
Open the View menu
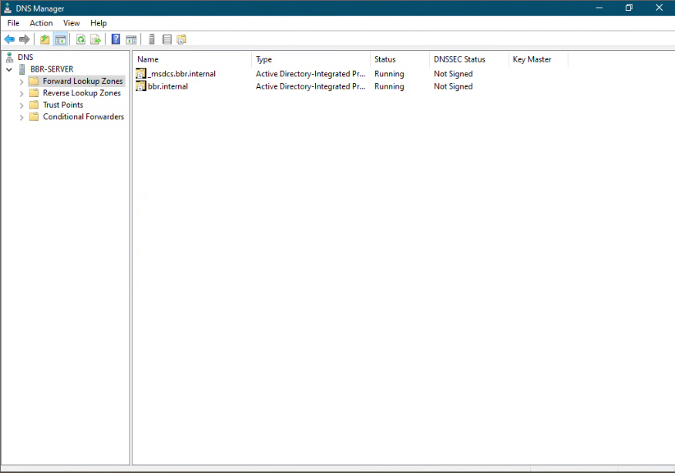tap(72, 23)
